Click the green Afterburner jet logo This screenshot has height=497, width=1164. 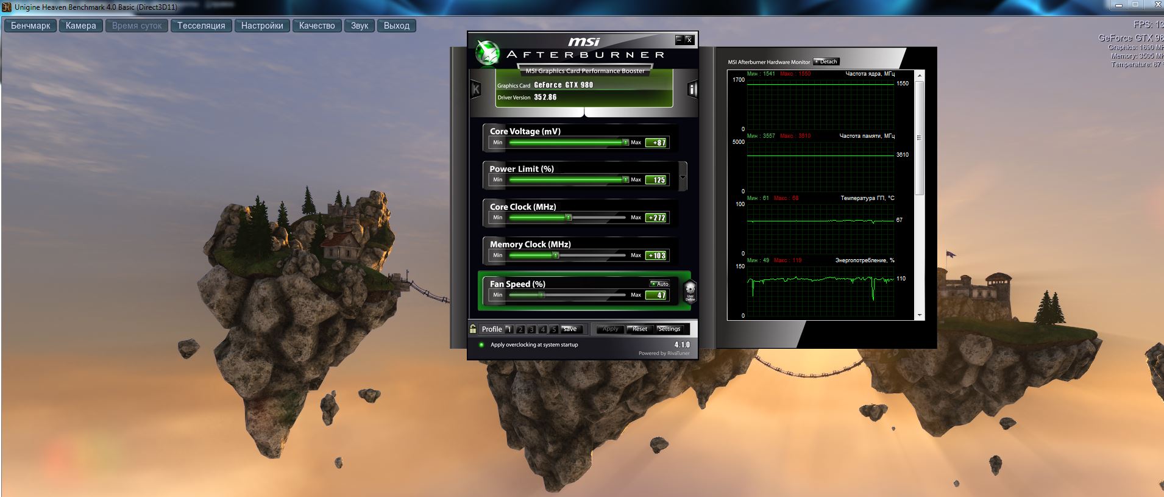pyautogui.click(x=487, y=52)
